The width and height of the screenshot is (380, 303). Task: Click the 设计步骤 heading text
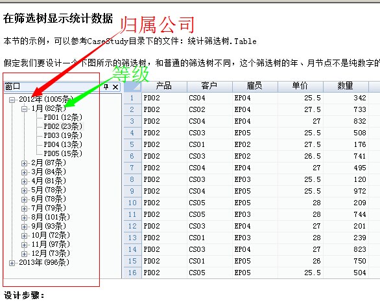click(x=24, y=295)
